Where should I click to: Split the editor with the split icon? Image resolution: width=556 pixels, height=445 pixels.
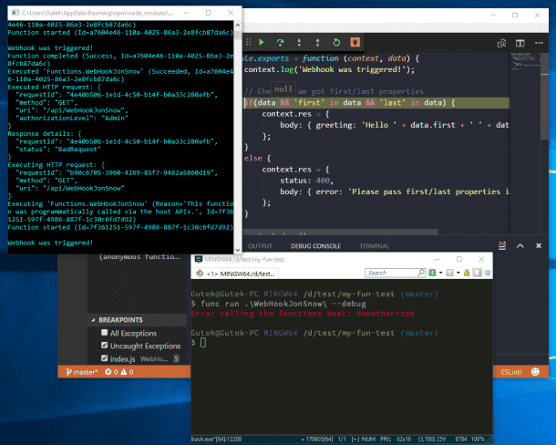[x=520, y=43]
